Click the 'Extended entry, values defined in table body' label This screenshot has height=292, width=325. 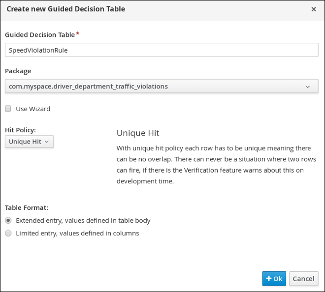[83, 221]
